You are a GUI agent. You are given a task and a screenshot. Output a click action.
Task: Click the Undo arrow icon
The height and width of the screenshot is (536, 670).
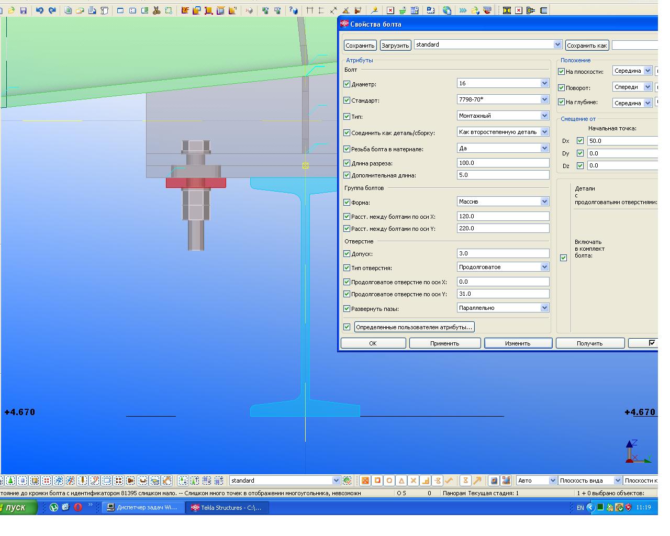pos(40,10)
